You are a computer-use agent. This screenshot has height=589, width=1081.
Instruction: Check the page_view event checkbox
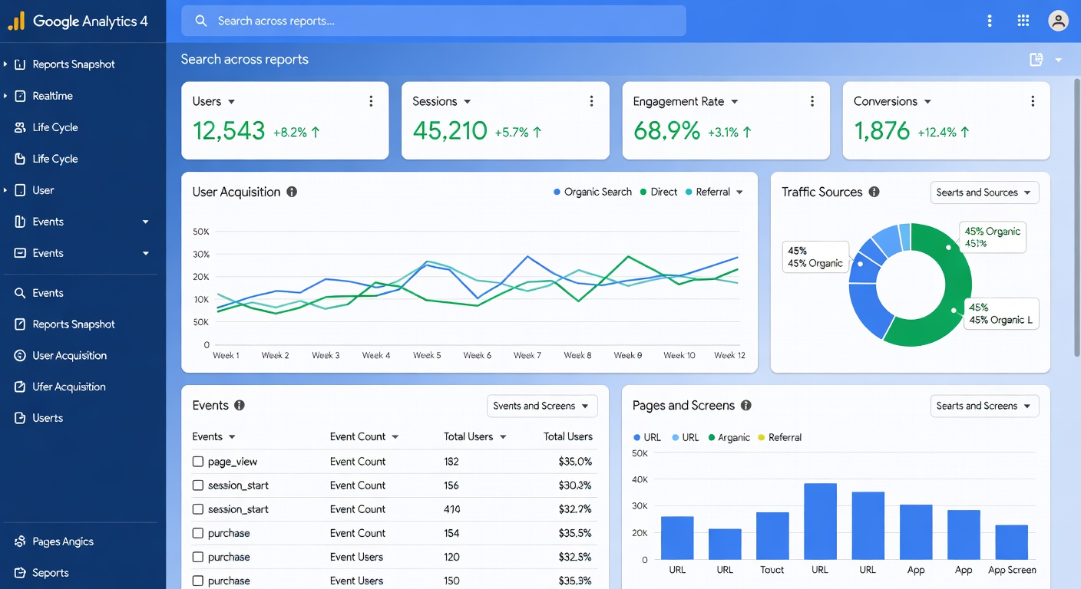pos(197,461)
